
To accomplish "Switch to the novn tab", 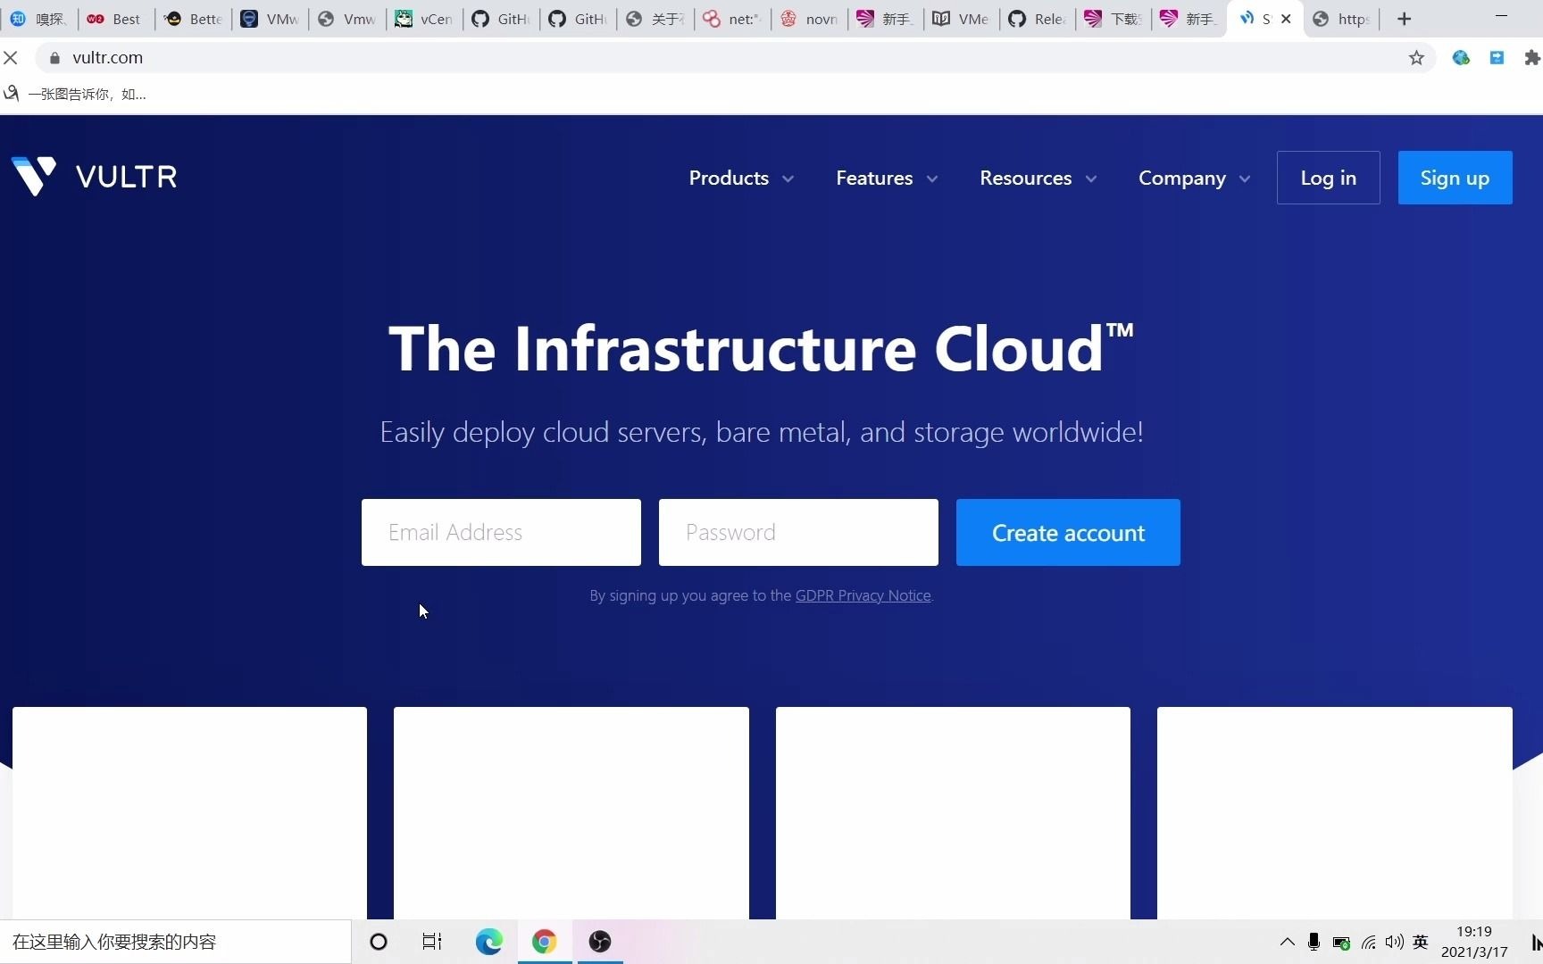I will click(x=808, y=19).
